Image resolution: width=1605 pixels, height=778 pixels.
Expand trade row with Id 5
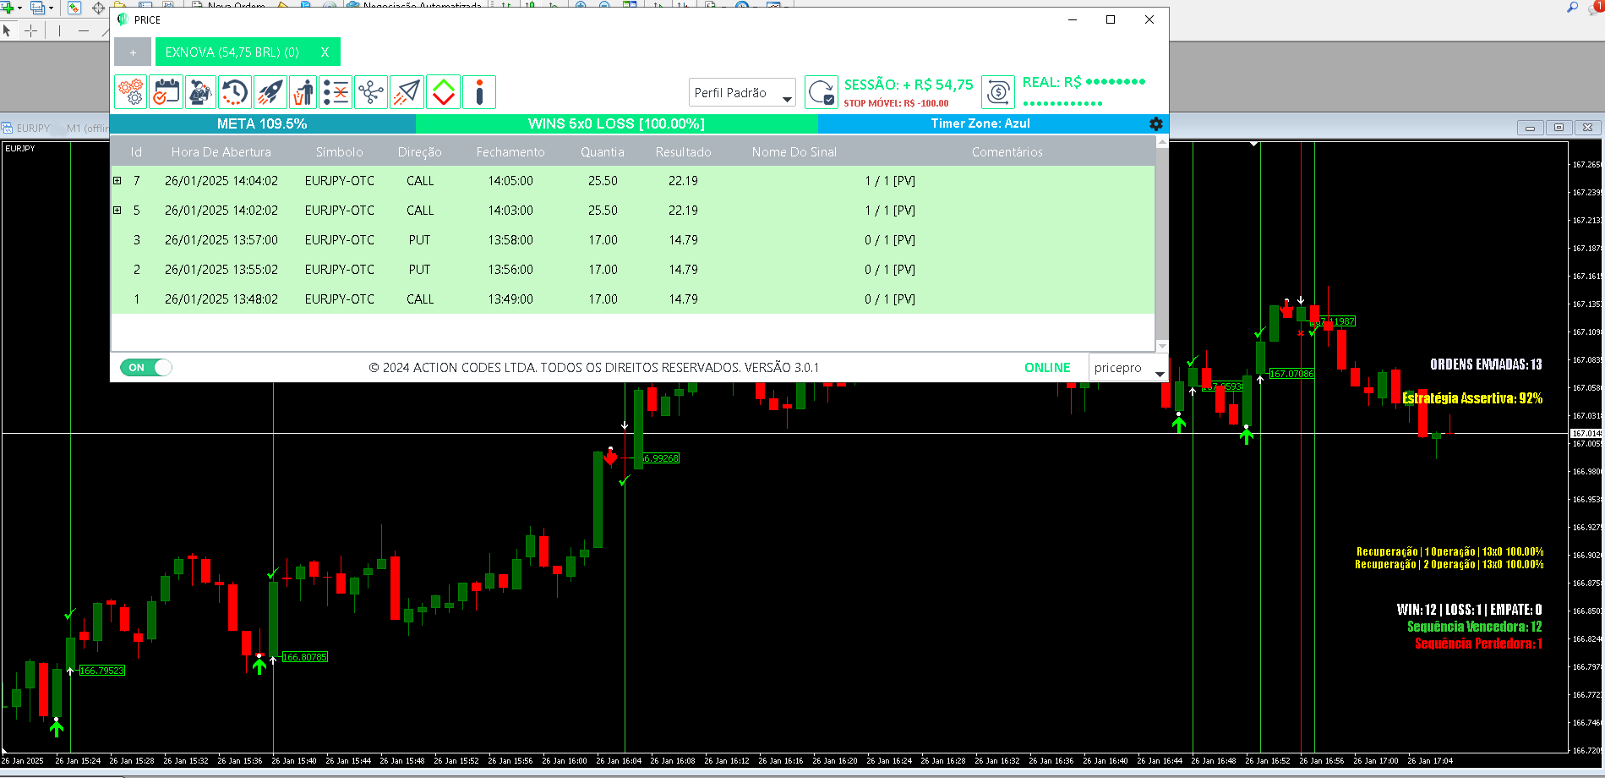click(x=117, y=211)
